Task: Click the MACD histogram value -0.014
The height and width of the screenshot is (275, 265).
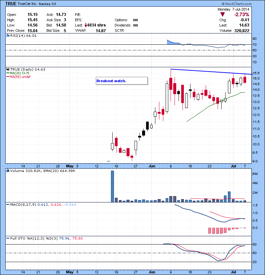Action: [70, 204]
